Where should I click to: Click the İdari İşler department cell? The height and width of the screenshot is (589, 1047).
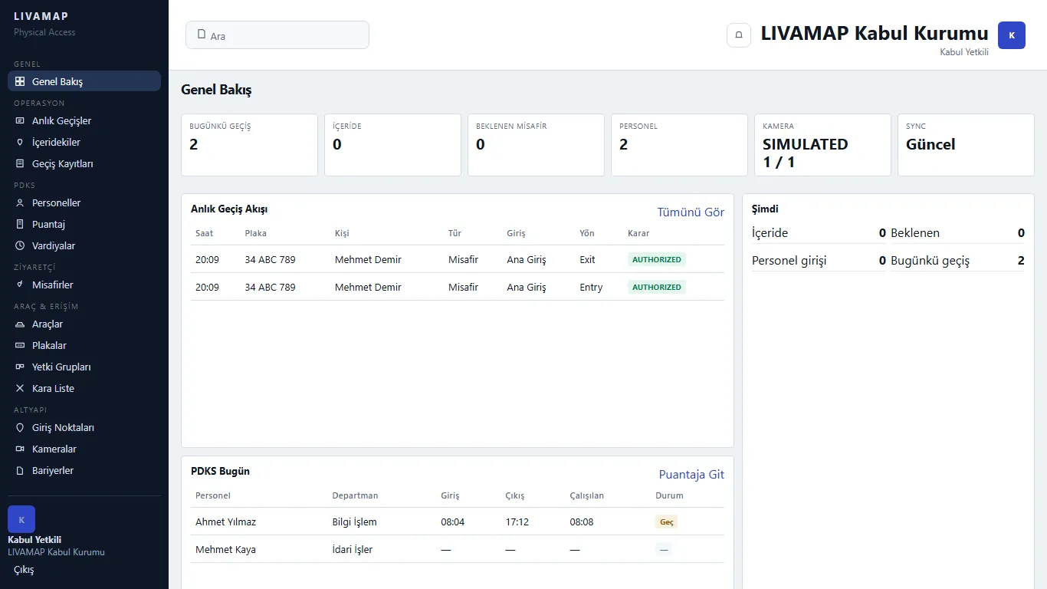point(353,549)
